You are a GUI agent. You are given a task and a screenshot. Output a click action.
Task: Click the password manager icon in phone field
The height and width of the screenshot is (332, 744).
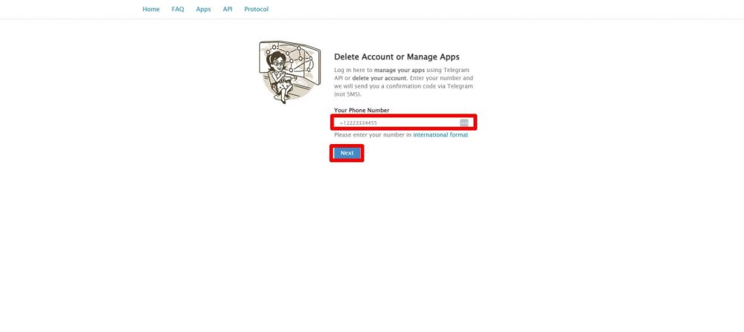464,123
